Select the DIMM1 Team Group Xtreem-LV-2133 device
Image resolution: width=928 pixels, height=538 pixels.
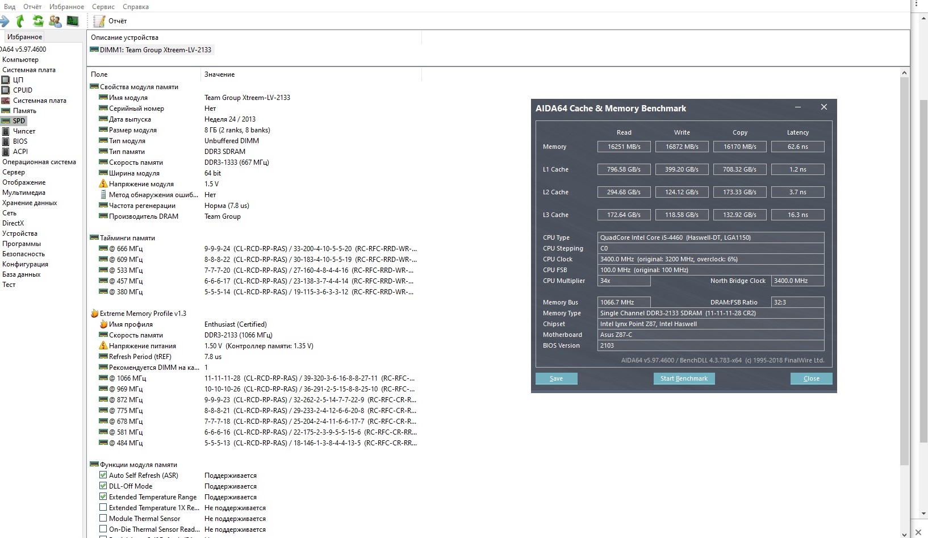click(x=151, y=50)
